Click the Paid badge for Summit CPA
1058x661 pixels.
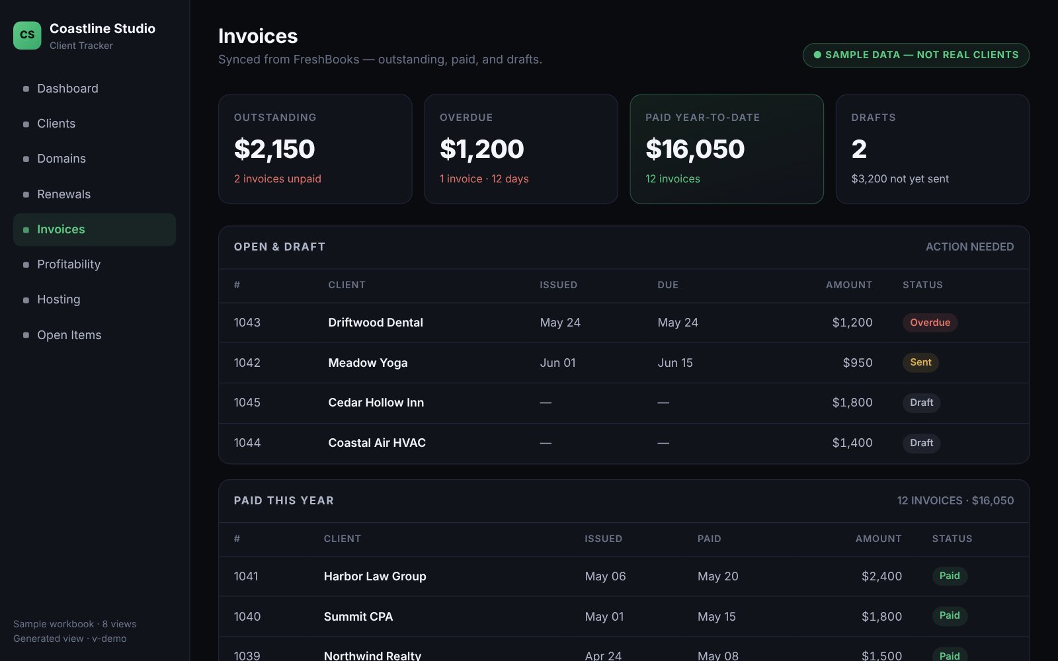(x=950, y=615)
